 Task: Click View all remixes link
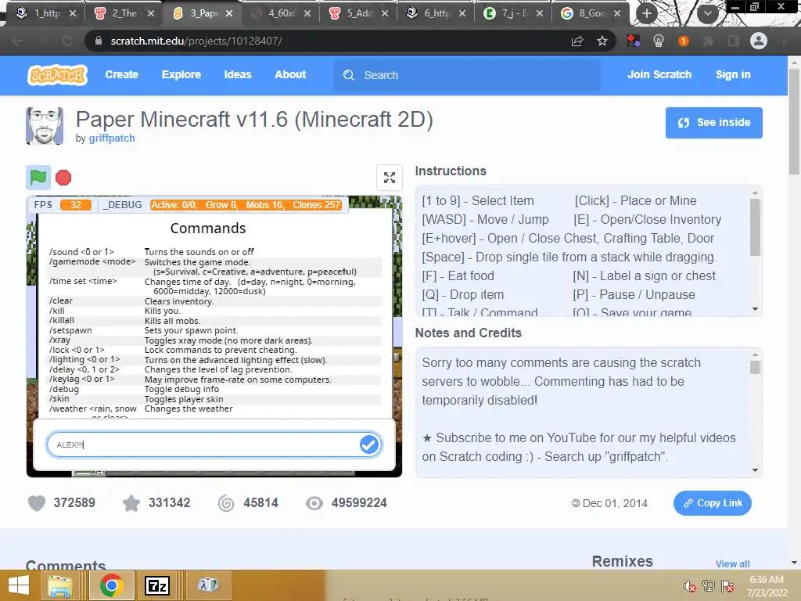[732, 563]
